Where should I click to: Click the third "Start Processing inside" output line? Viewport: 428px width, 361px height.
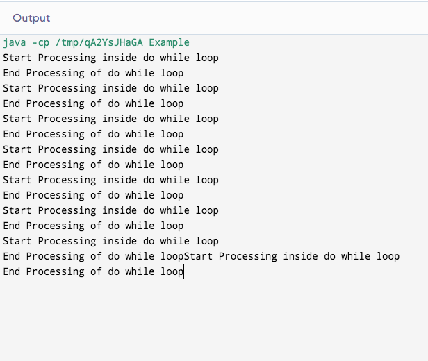pos(110,119)
